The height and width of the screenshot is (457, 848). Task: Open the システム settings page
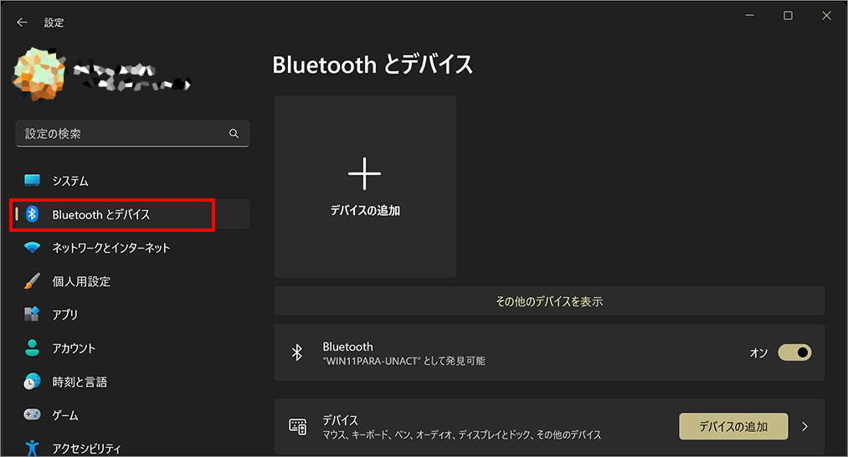click(x=132, y=181)
